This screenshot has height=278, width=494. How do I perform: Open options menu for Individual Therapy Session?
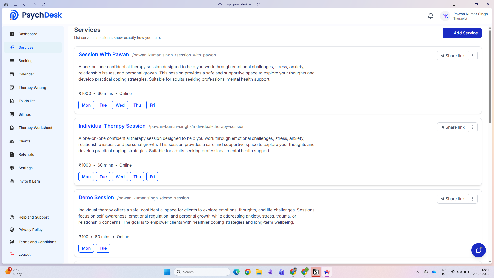click(472, 127)
